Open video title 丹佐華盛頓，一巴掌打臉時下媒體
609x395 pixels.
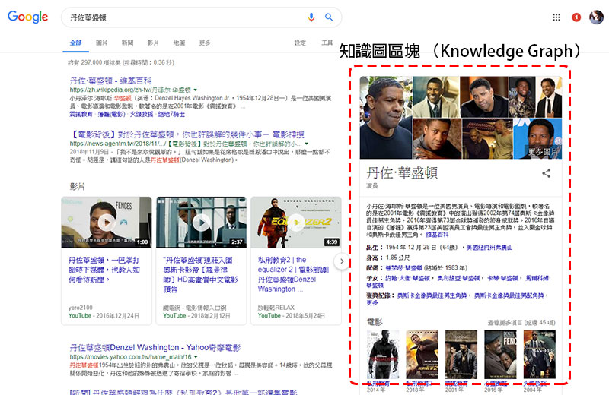pyautogui.click(x=104, y=270)
